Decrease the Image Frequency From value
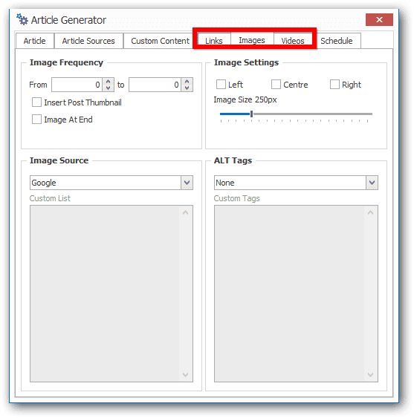Image resolution: width=414 pixels, height=418 pixels. click(x=108, y=88)
